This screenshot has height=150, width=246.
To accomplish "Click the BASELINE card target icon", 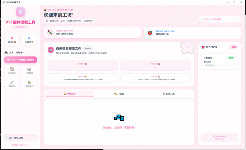I will pyautogui.click(x=150, y=33).
